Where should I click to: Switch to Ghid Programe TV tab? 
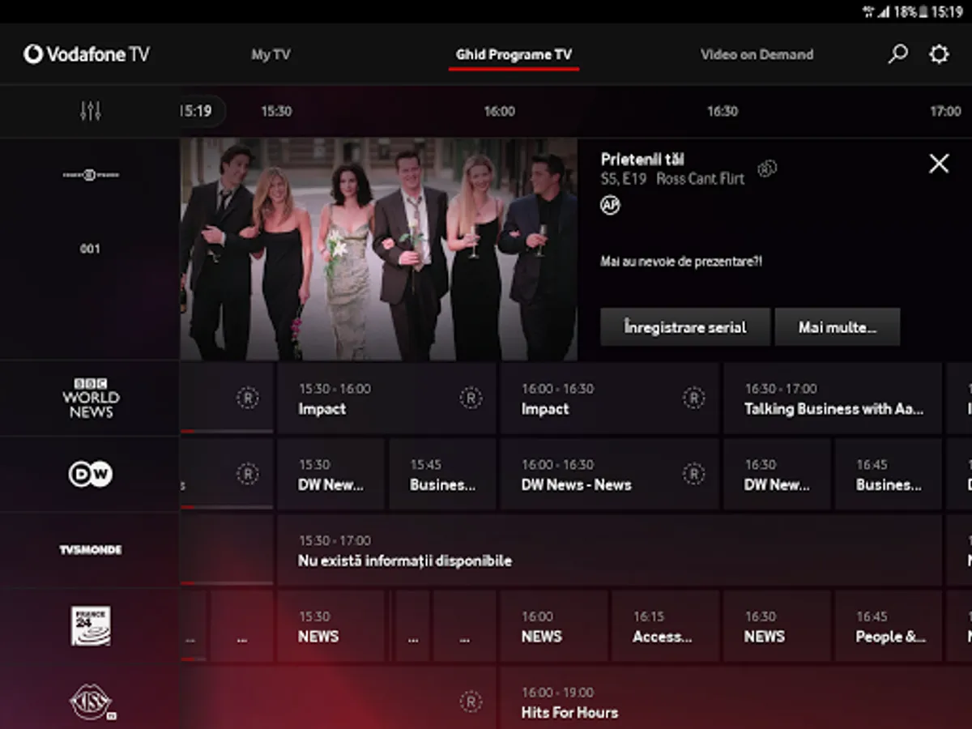[514, 54]
